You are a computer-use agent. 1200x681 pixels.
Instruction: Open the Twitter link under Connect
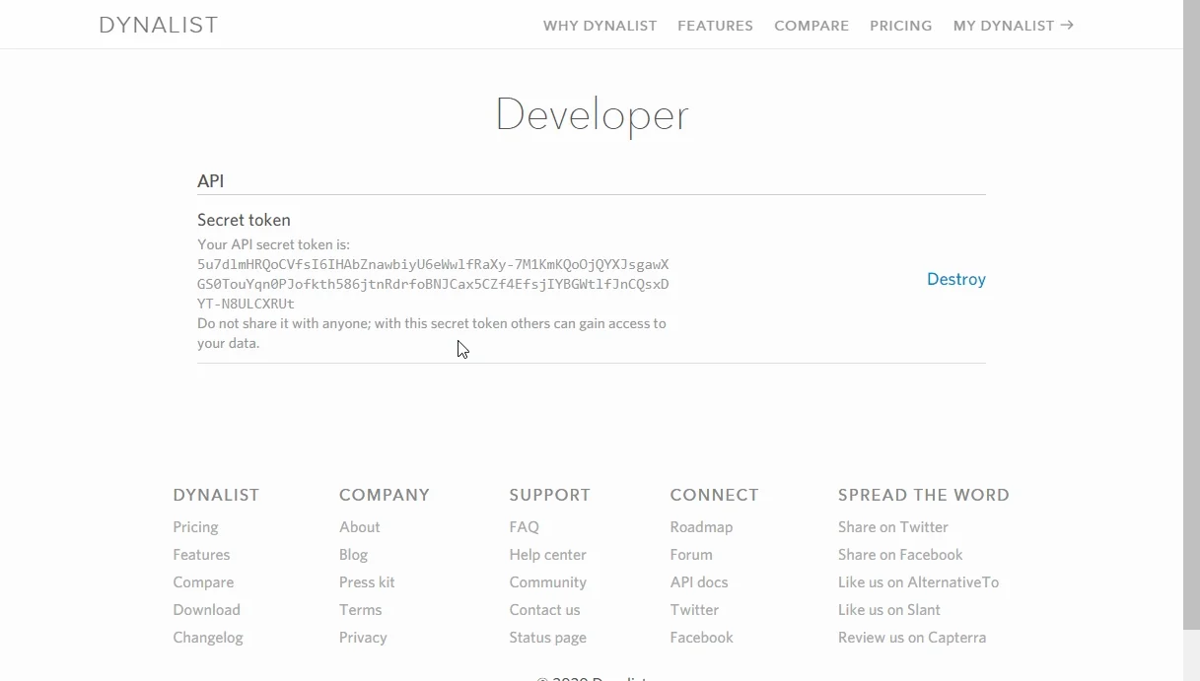pyautogui.click(x=694, y=610)
